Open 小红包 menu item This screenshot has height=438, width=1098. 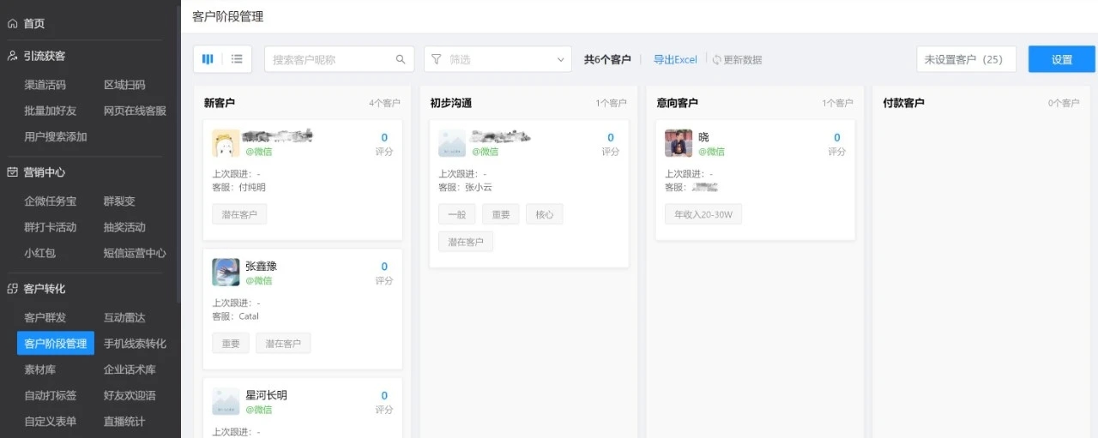39,253
